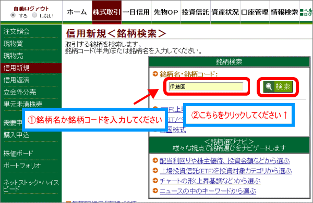The image size is (313, 203).
Task: Click the orange arrow icon beside 上場投資信託 link
Action: 155,170
